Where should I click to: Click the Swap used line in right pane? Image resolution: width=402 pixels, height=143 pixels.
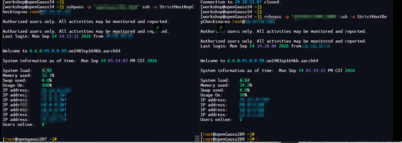pos(225,90)
